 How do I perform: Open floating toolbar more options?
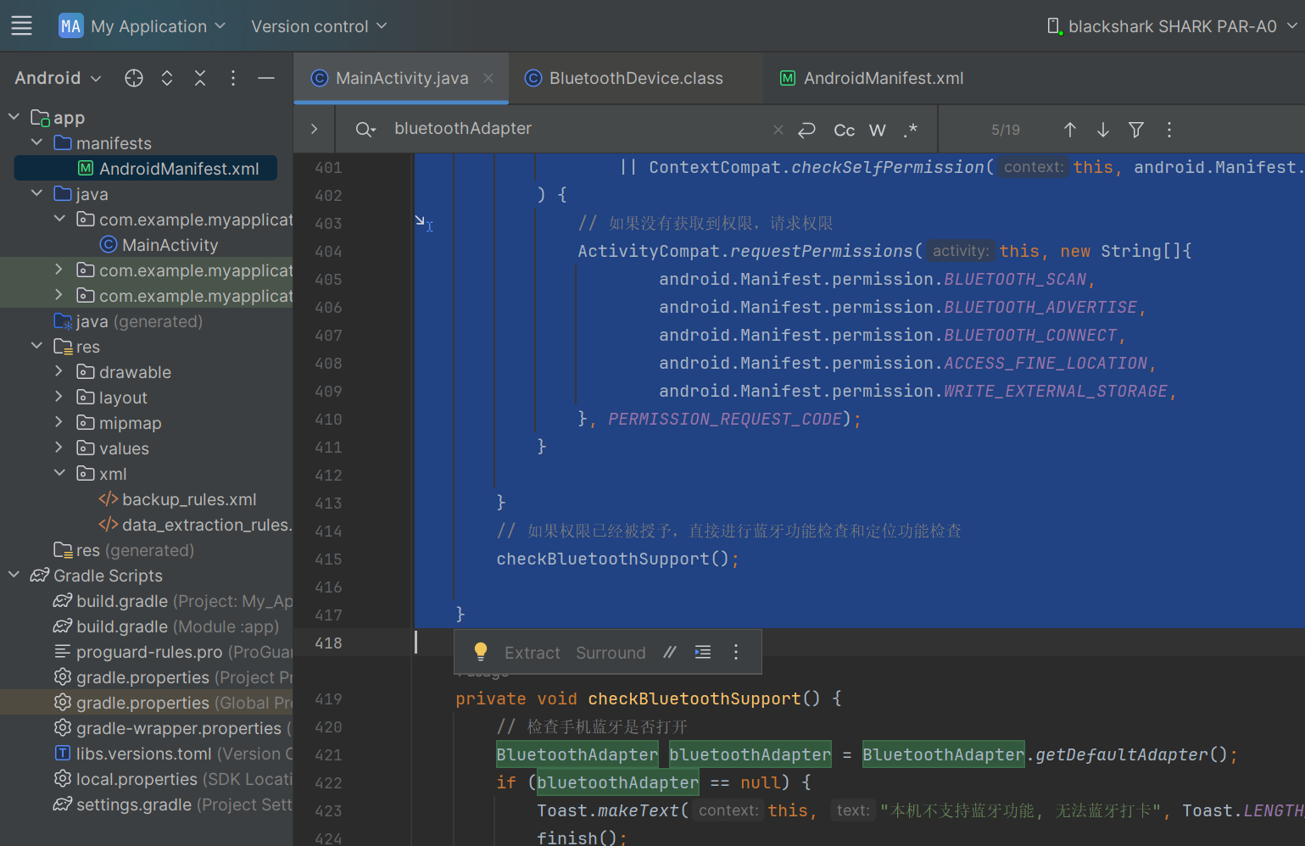coord(736,652)
